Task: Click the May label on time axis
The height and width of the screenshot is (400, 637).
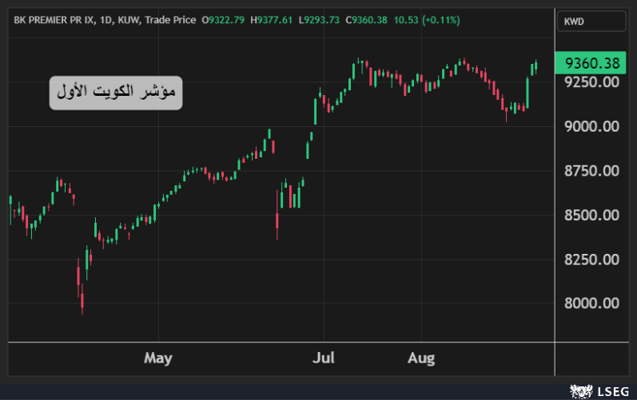Action: point(158,358)
